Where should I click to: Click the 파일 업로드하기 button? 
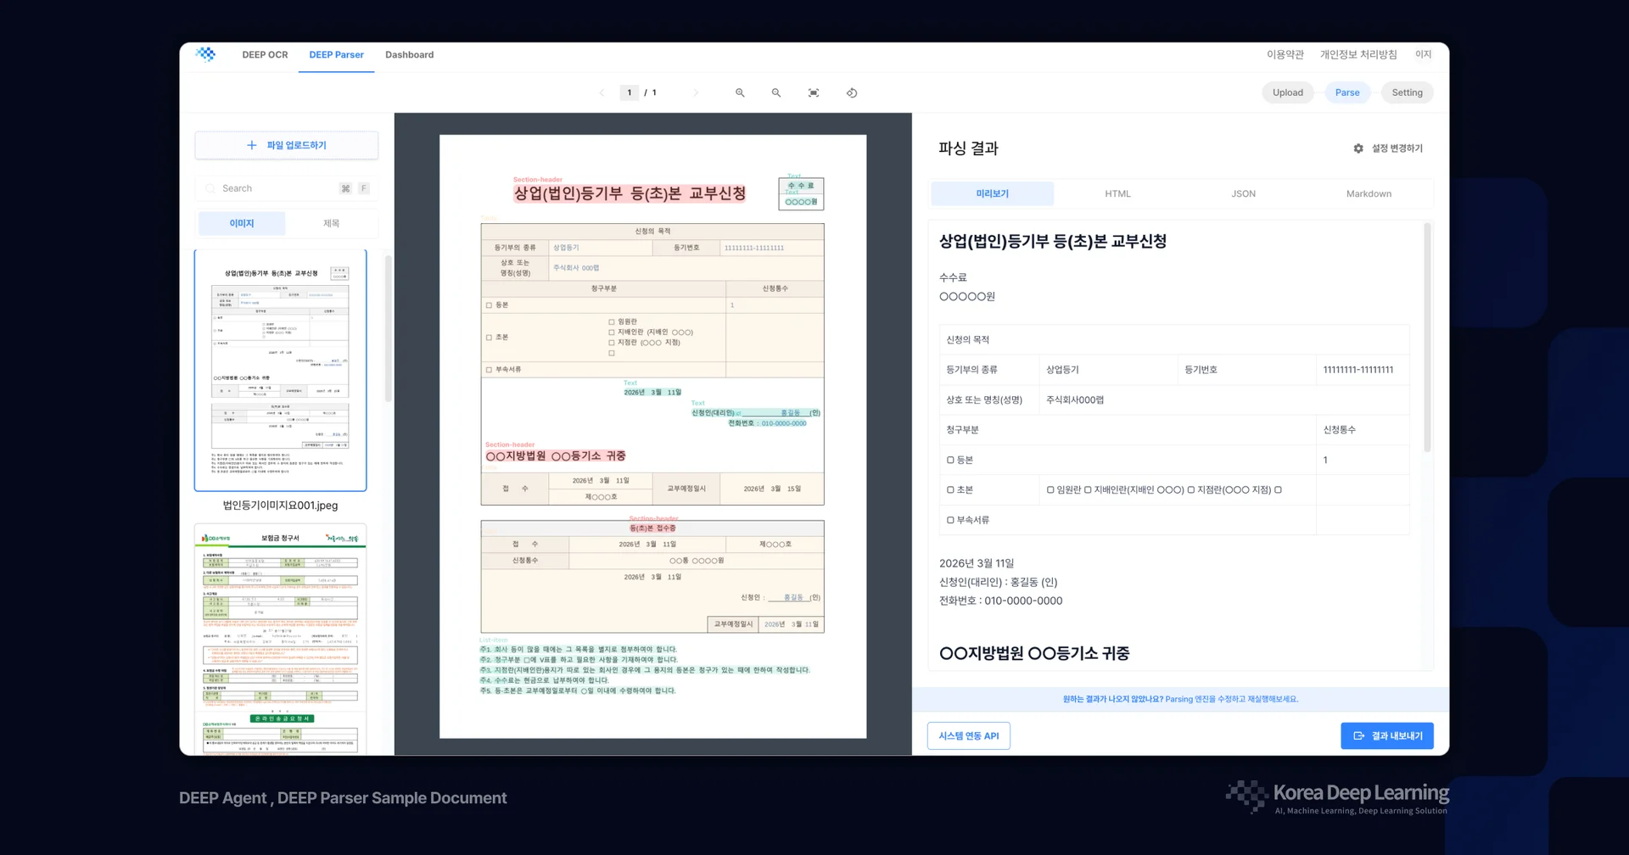[286, 145]
